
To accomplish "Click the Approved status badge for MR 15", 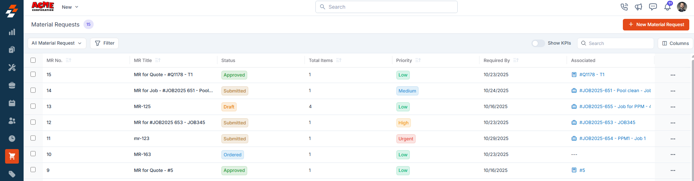I will [x=234, y=75].
